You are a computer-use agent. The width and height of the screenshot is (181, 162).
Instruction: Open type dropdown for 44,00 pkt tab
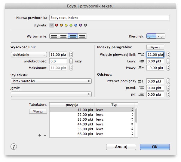click(x=132, y=124)
